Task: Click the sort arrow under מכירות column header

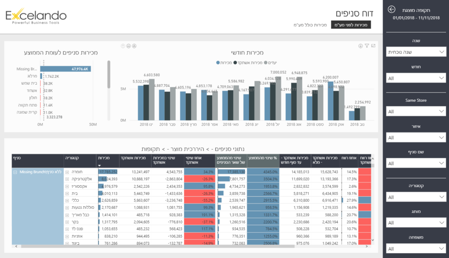Action: (99, 165)
